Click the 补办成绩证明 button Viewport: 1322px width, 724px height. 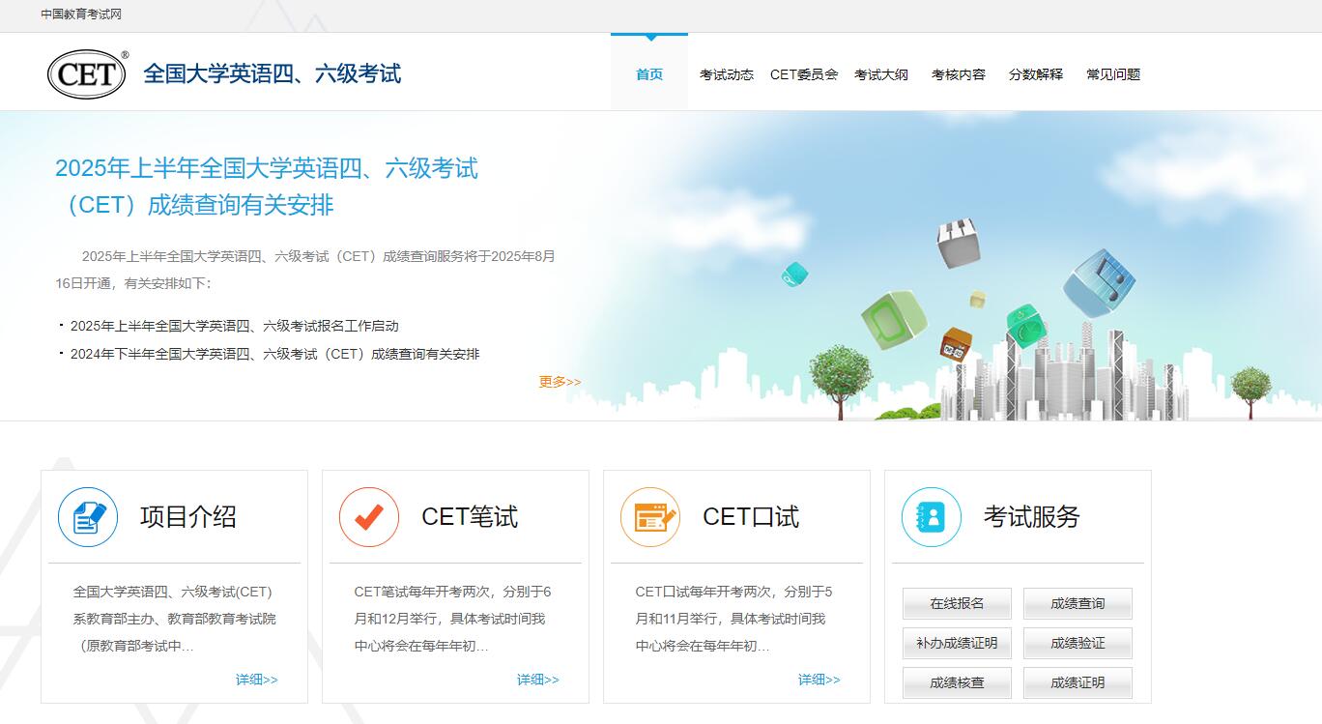pos(957,643)
